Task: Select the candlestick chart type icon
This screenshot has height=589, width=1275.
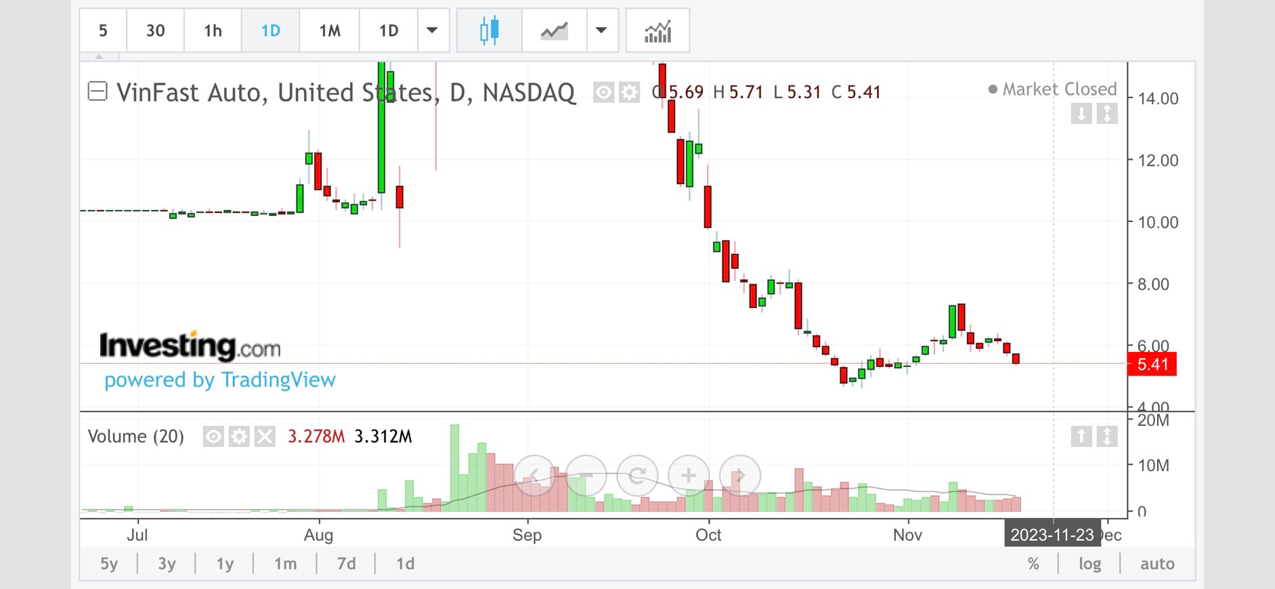Action: pos(490,30)
